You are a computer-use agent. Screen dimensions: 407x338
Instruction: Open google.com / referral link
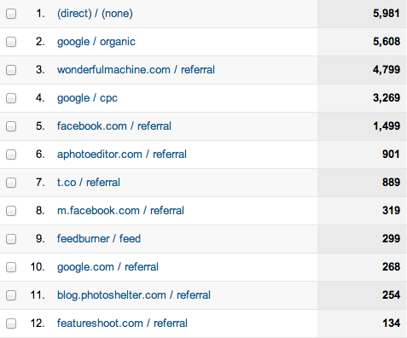(108, 267)
